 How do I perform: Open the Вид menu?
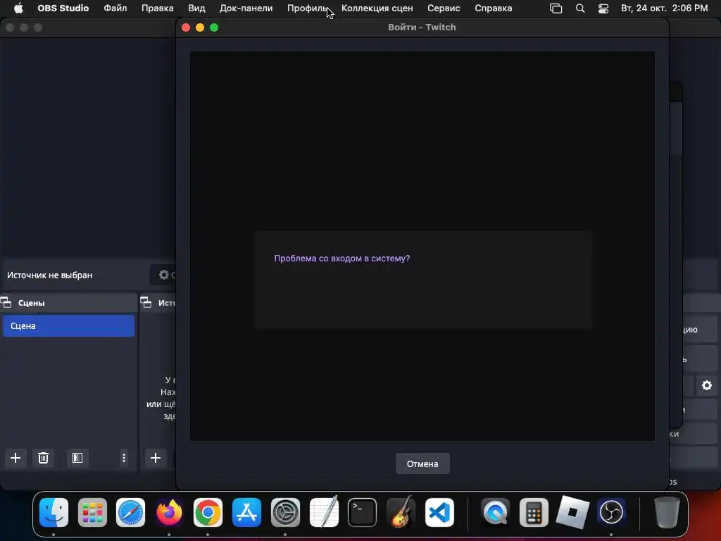tap(196, 8)
